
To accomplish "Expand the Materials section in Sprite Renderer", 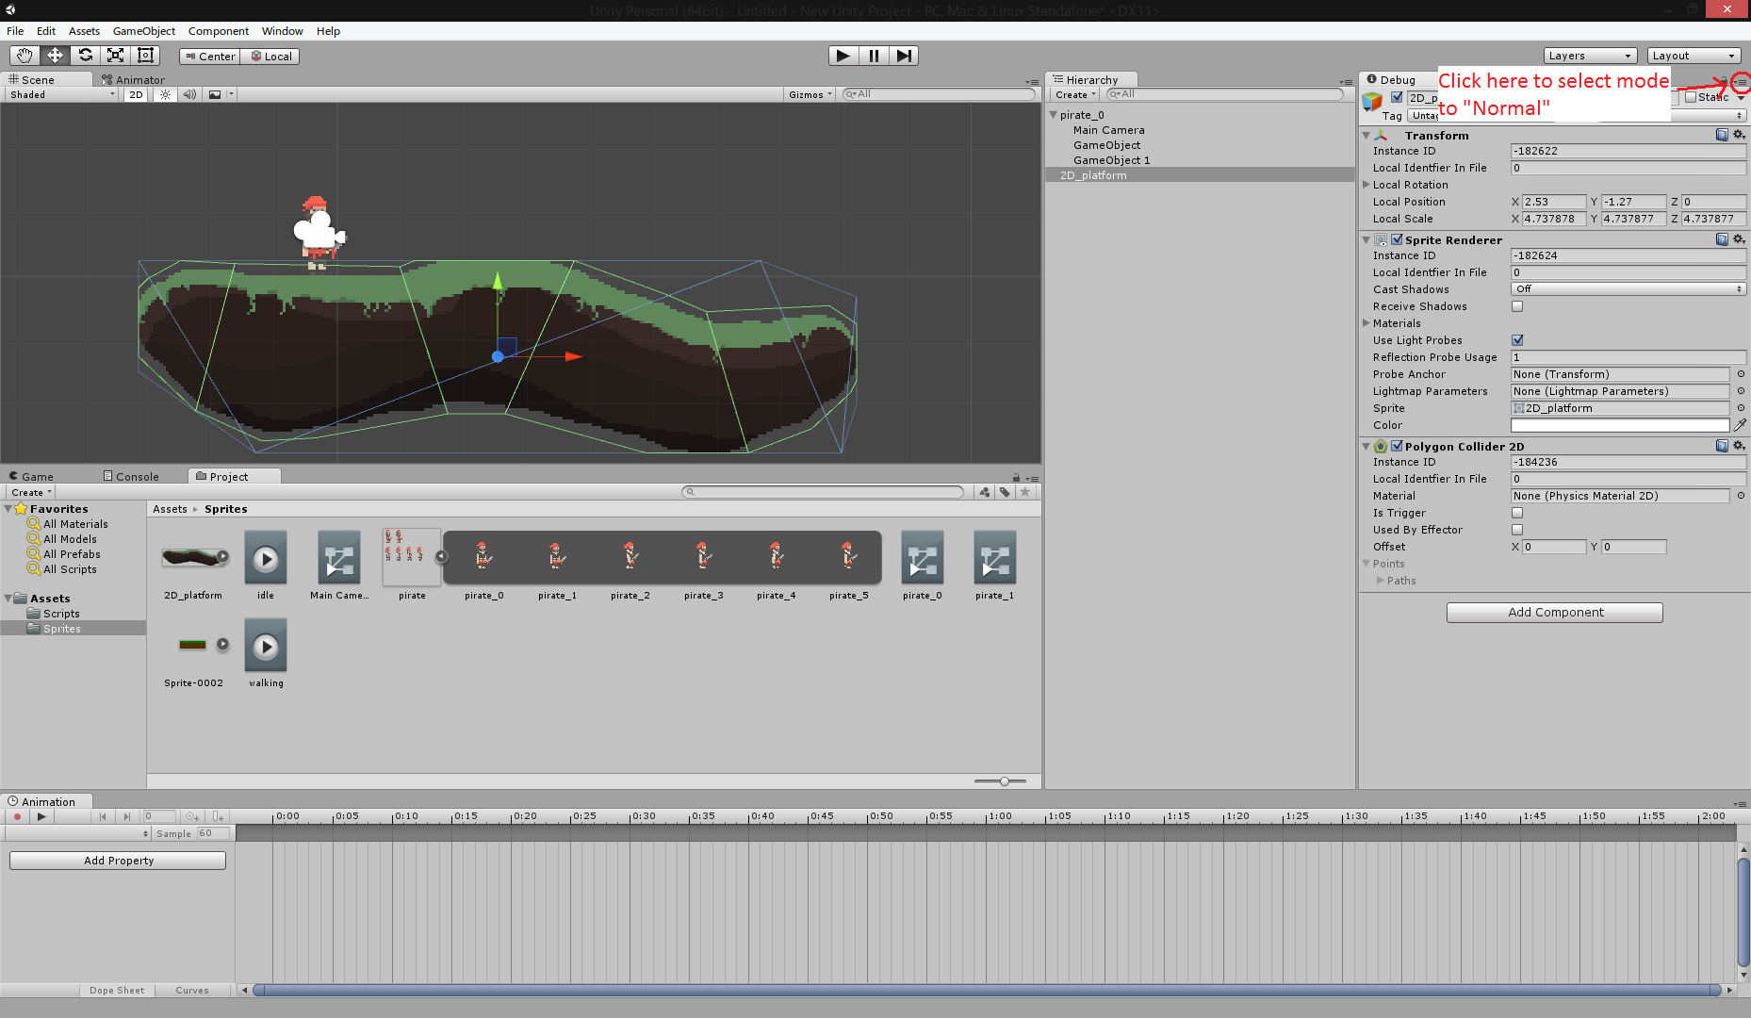I will click(x=1366, y=323).
